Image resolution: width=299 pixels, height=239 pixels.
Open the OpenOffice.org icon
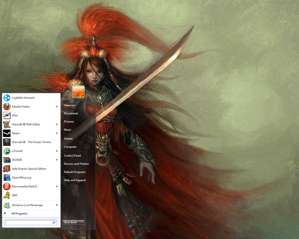pyautogui.click(x=6, y=177)
